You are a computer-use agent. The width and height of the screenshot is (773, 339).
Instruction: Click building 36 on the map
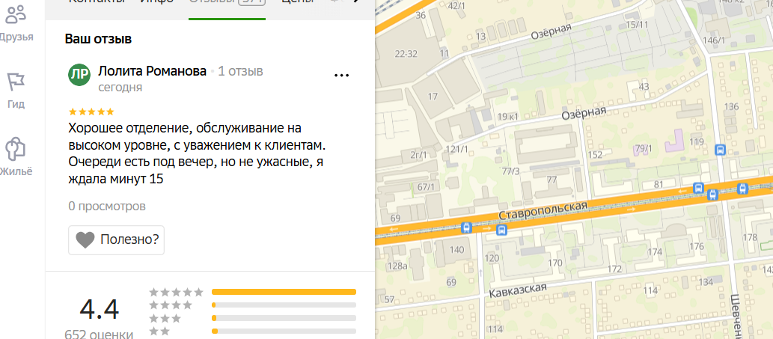[x=421, y=15]
